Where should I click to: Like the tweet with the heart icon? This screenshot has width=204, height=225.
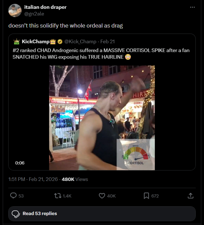(102, 196)
